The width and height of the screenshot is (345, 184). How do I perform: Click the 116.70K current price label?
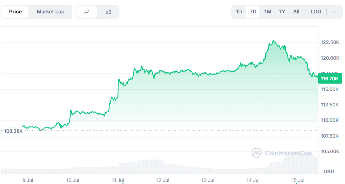pos(330,79)
